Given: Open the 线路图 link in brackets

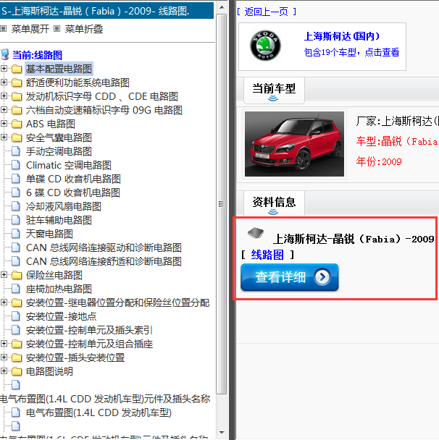Looking at the screenshot, I should tap(267, 255).
